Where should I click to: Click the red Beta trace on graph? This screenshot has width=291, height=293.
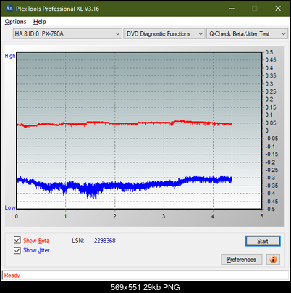tap(125, 123)
